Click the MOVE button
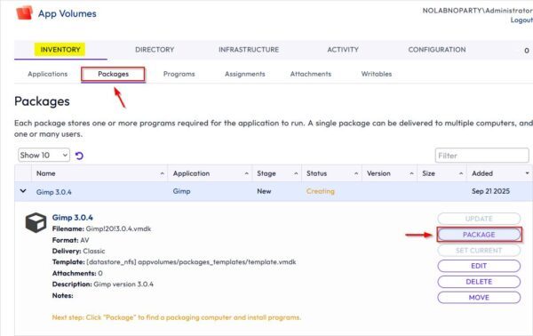Image resolution: width=533 pixels, height=336 pixels. pos(479,298)
